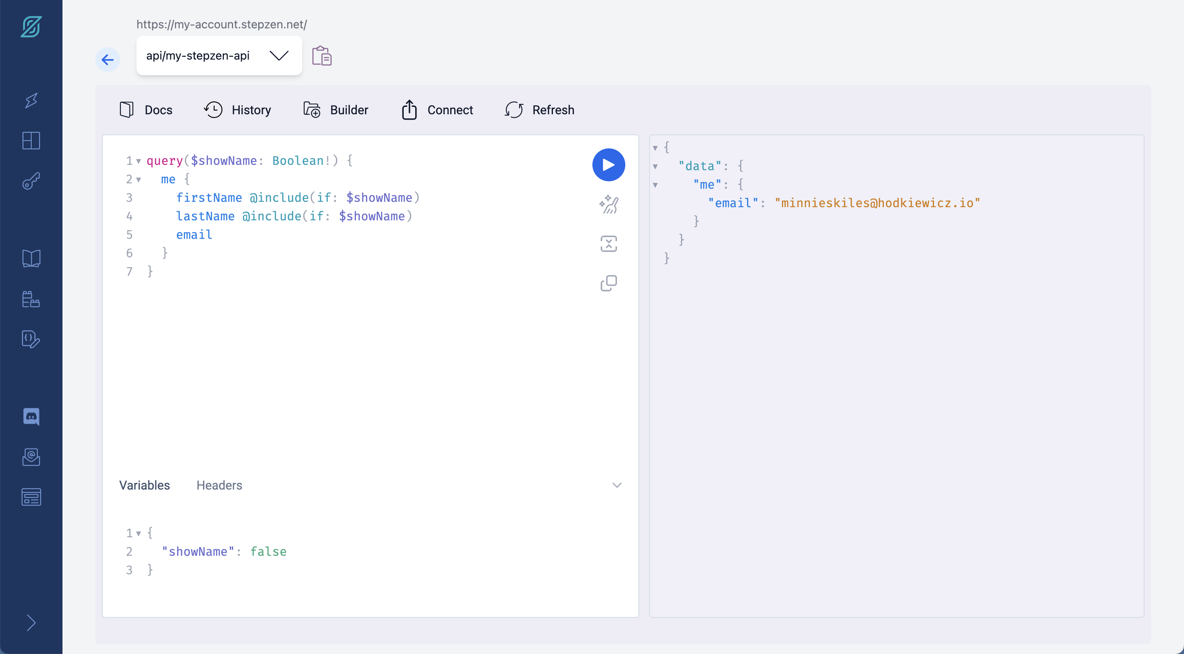Open the dashboard split-panel sidebar icon
1184x654 pixels.
point(31,141)
